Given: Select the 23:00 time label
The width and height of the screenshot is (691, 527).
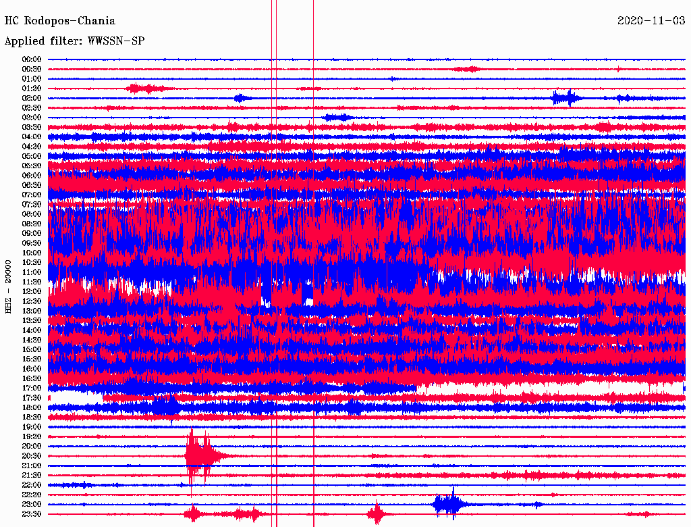Looking at the screenshot, I should [32, 505].
